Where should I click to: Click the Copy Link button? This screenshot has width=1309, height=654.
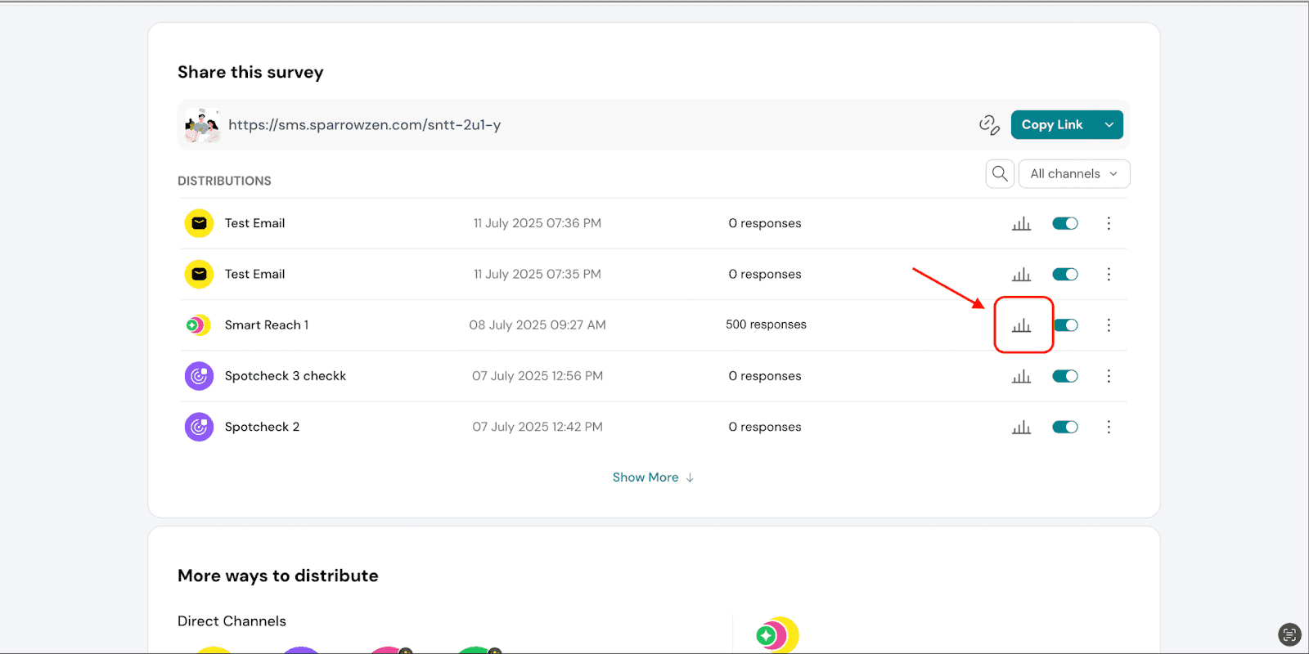[x=1051, y=125]
